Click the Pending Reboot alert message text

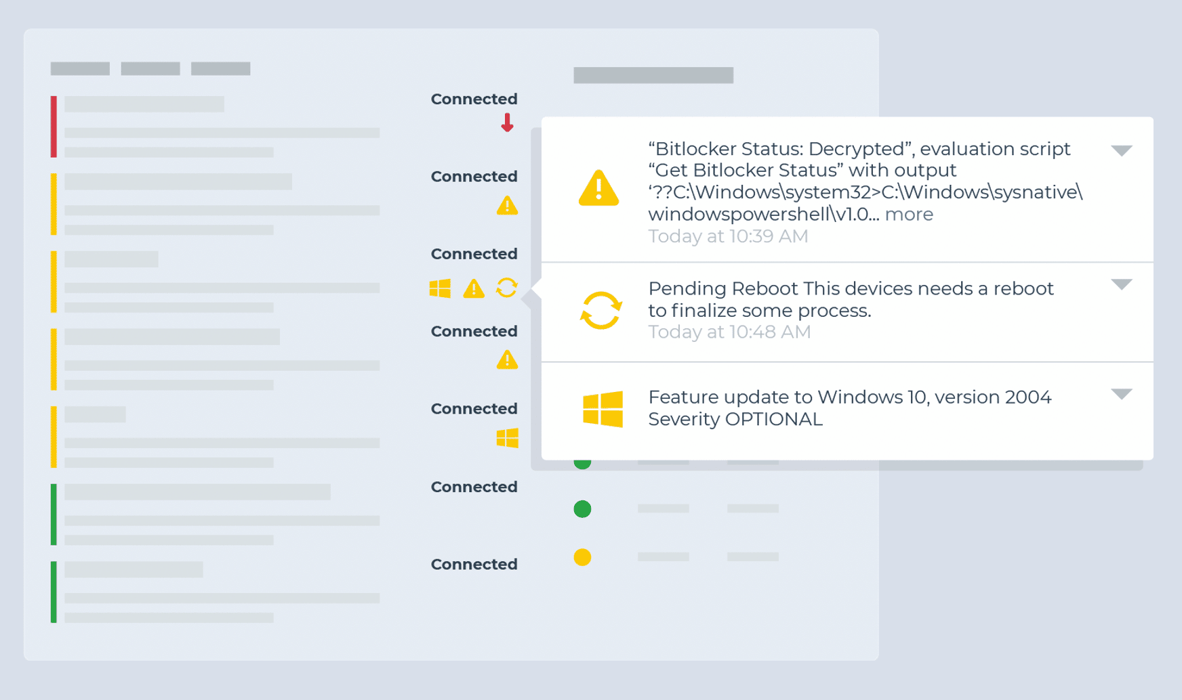pyautogui.click(x=851, y=299)
